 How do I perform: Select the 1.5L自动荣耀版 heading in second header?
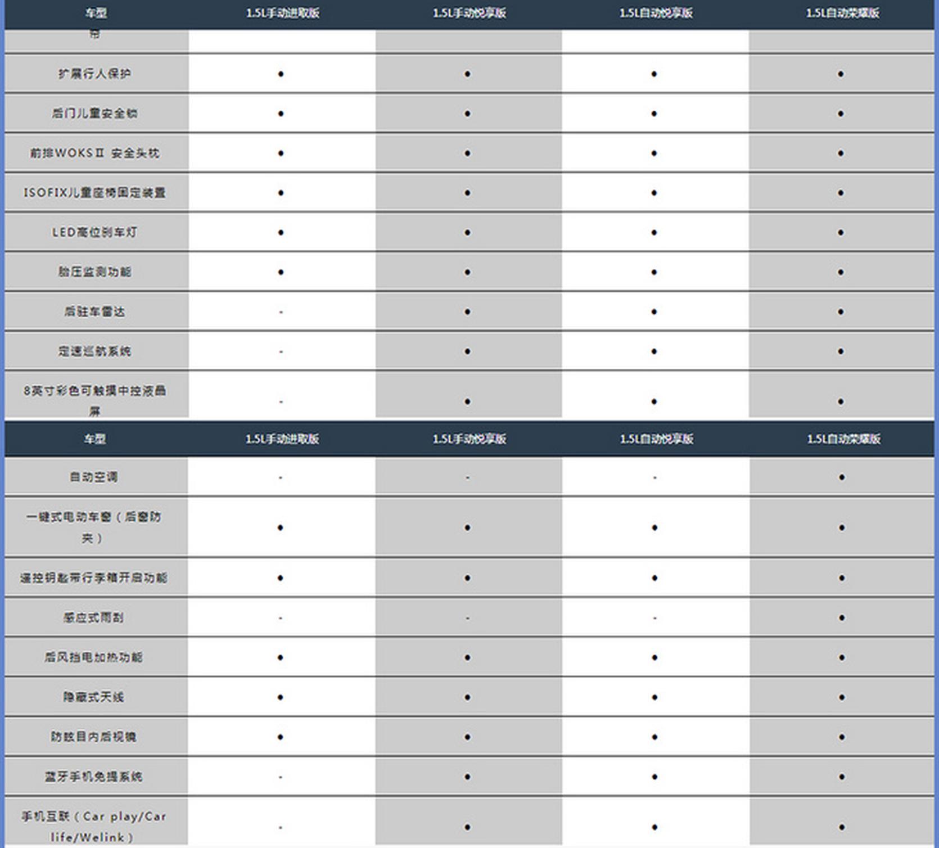click(x=843, y=439)
